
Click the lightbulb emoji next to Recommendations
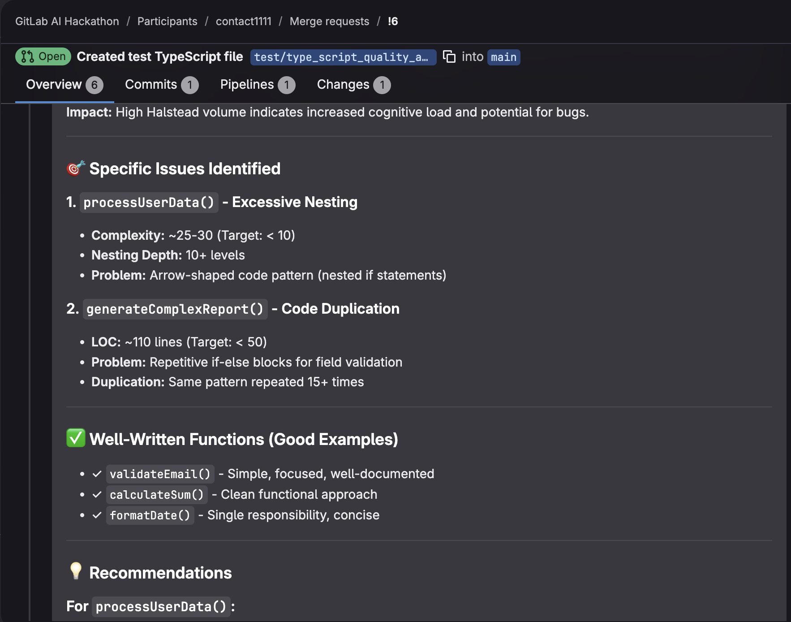(x=76, y=571)
